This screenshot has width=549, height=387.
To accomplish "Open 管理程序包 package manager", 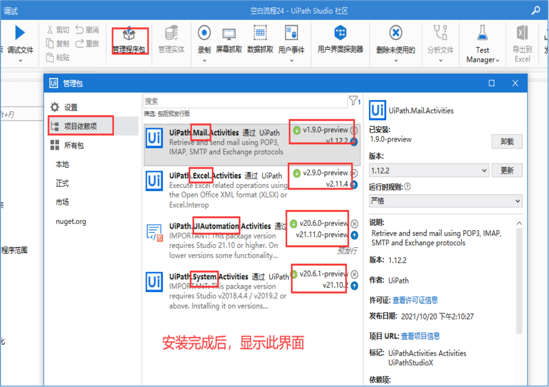I will point(129,41).
